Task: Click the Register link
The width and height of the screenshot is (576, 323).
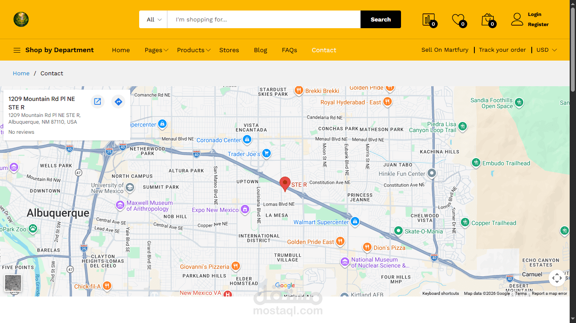Action: (538, 24)
